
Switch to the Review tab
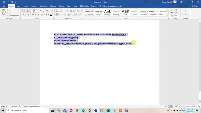coord(62,6)
